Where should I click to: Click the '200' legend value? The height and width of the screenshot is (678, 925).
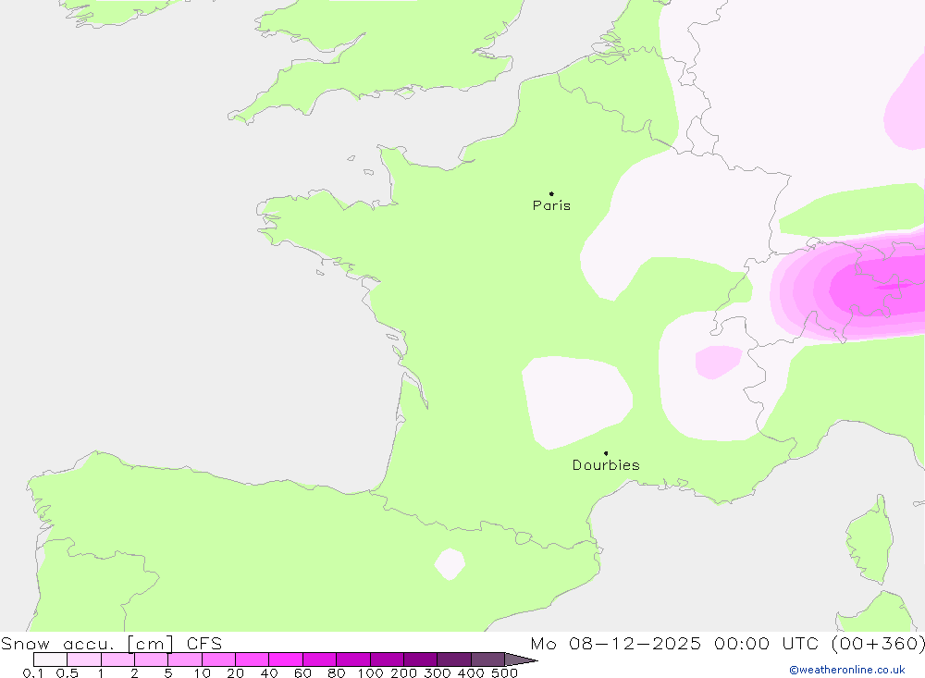coord(404,672)
